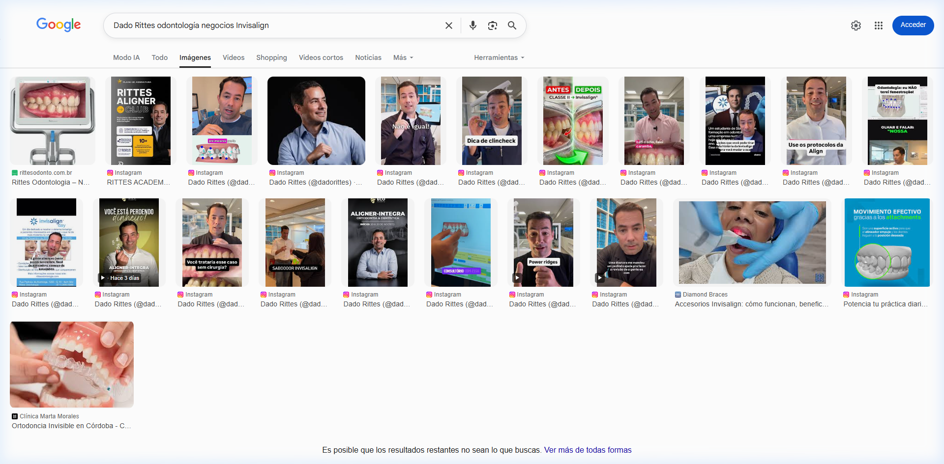Open the 'Não é igual!' thumbnail
Image resolution: width=944 pixels, height=464 pixels.
(x=411, y=121)
